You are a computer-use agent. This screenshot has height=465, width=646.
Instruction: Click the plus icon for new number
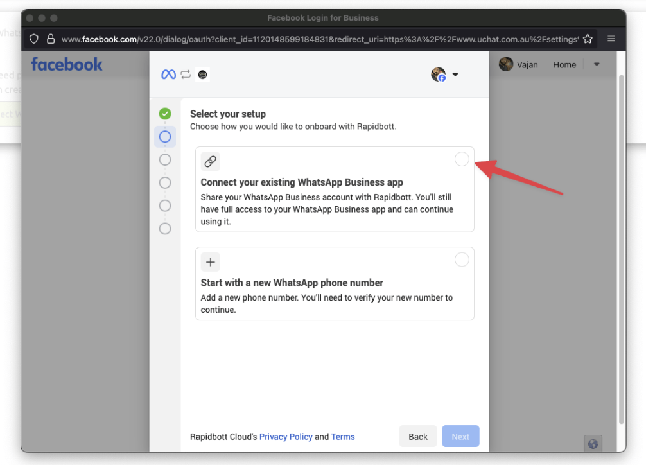[x=211, y=262]
